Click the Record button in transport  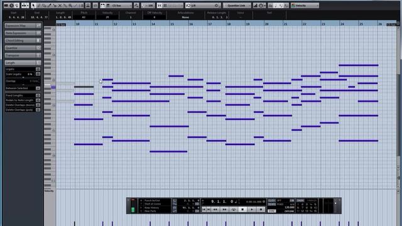coord(261,209)
